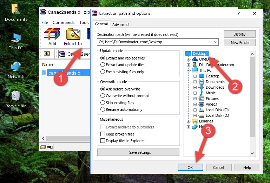Image resolution: width=270 pixels, height=183 pixels.
Task: Click scroll-down arrow of folder tree
Action: pyautogui.click(x=252, y=153)
